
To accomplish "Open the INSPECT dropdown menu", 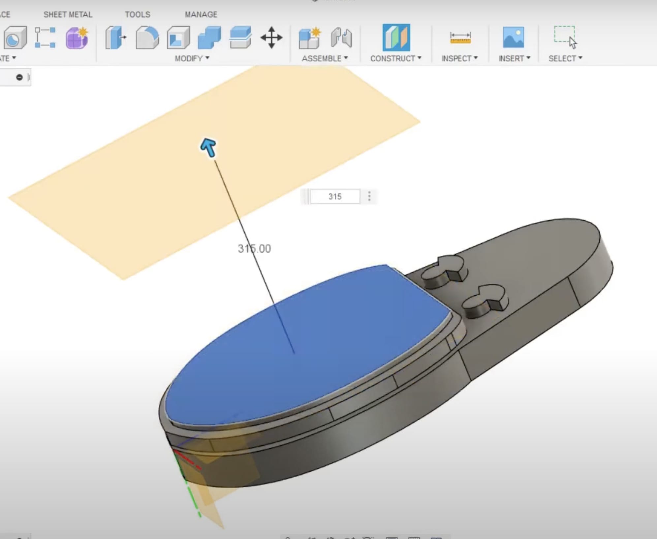I will (460, 58).
